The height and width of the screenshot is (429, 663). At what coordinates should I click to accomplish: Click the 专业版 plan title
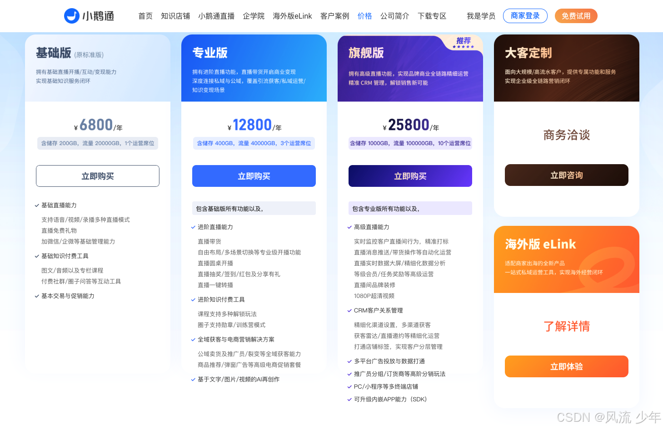[210, 53]
